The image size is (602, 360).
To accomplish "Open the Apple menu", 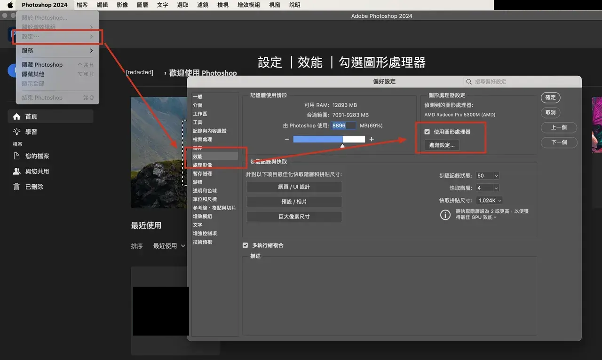I will click(x=10, y=5).
